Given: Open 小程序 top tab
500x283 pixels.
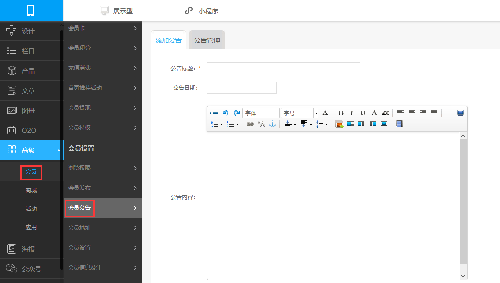Looking at the screenshot, I should click(201, 11).
